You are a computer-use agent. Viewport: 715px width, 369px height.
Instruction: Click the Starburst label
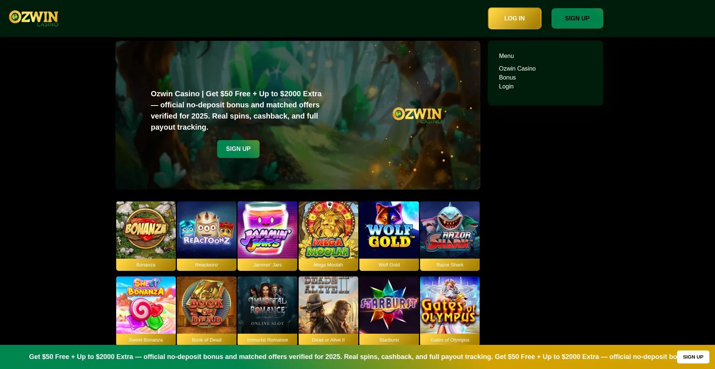click(x=389, y=340)
